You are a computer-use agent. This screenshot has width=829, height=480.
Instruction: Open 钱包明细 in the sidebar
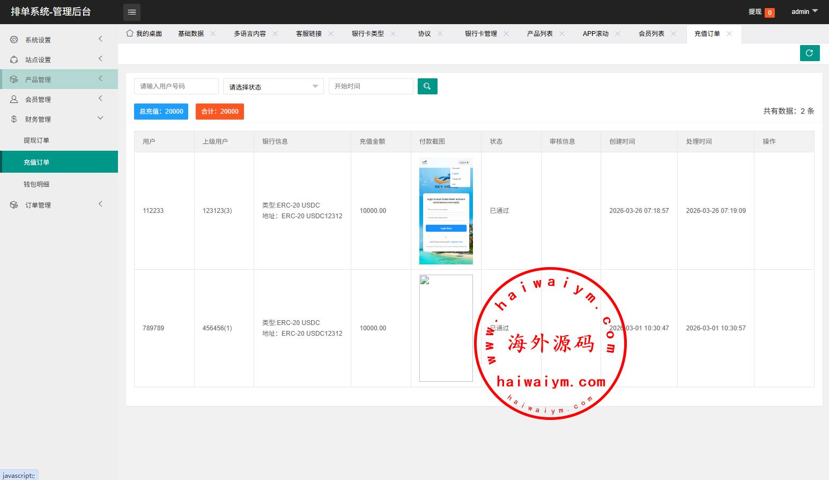36,184
